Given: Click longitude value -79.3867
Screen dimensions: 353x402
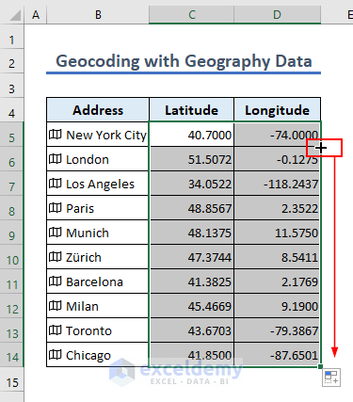Looking at the screenshot, I should (295, 330).
